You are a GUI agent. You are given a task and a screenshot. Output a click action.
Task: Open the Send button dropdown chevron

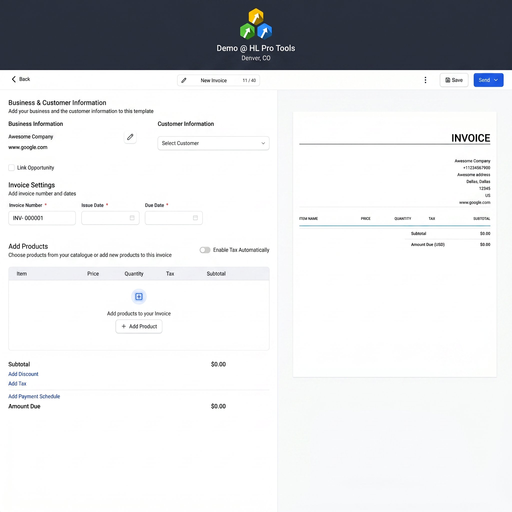[496, 80]
